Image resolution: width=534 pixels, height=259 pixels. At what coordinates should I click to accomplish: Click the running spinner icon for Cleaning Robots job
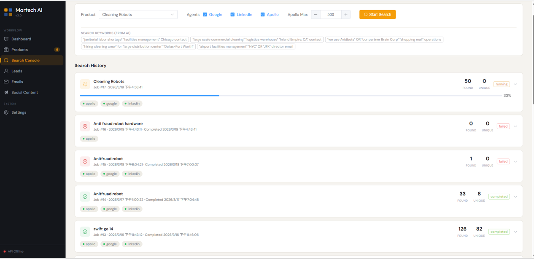coord(85,84)
